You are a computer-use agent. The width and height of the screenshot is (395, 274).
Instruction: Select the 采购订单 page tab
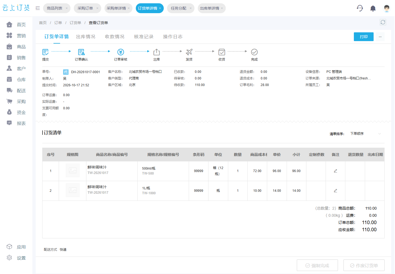[x=85, y=8]
